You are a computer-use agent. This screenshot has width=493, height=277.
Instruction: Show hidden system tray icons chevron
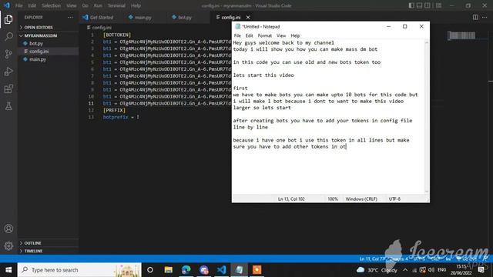[x=405, y=270]
